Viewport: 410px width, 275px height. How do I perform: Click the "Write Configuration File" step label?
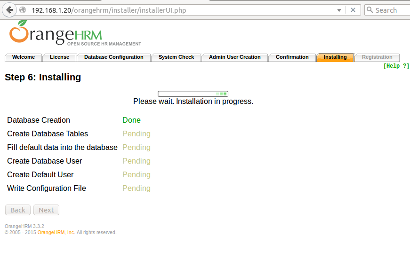point(47,189)
